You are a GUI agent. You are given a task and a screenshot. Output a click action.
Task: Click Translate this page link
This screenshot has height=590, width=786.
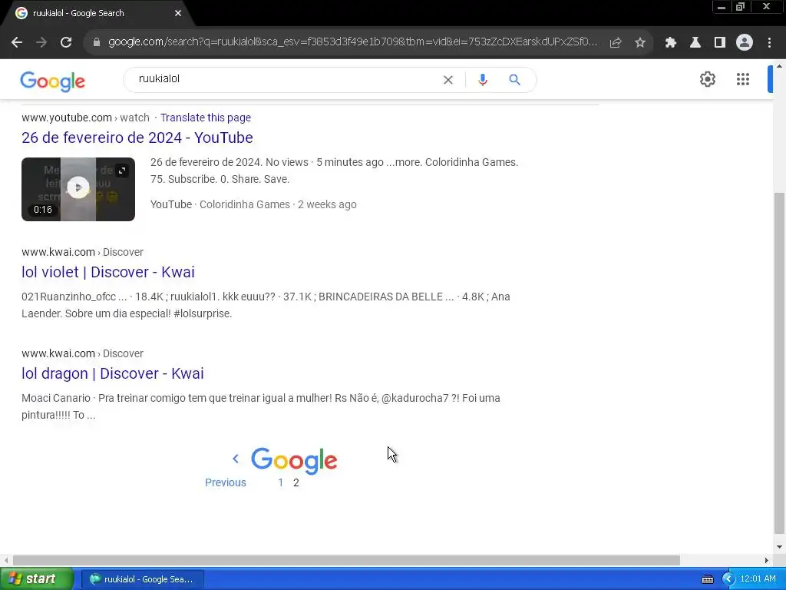pyautogui.click(x=206, y=118)
